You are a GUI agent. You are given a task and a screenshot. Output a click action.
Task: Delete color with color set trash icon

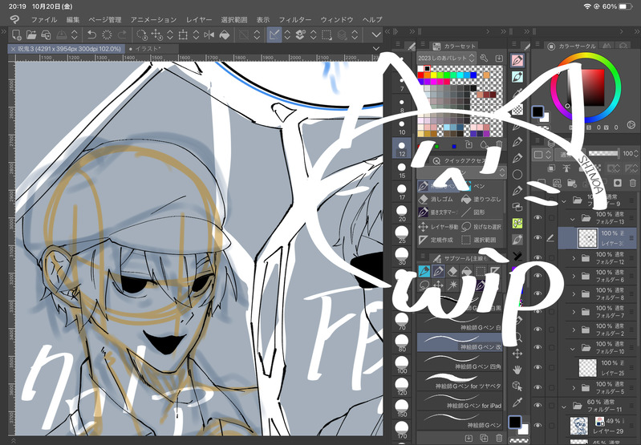pos(499,144)
